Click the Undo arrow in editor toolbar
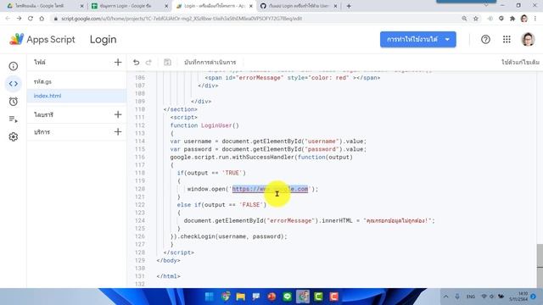Screen dimensions: 543x305 click(x=136, y=62)
